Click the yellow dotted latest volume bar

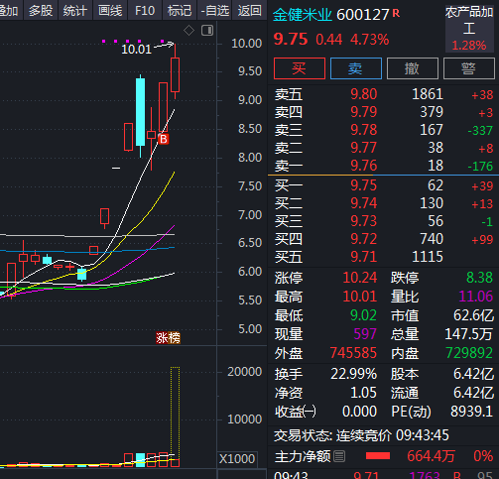click(x=175, y=414)
